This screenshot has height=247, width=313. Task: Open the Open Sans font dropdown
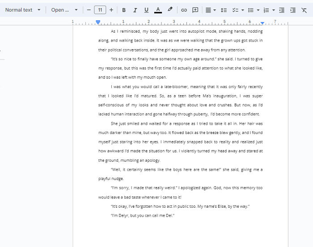click(64, 10)
